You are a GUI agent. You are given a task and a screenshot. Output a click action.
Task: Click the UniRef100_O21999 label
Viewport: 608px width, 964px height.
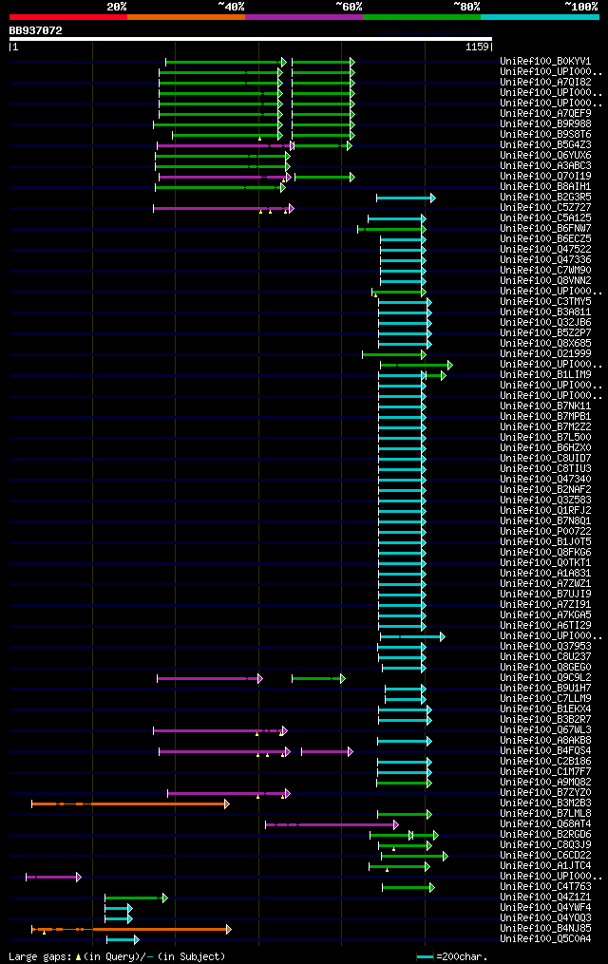click(x=545, y=353)
